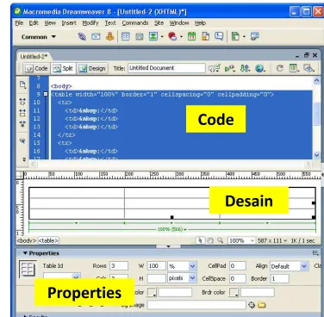324x317 pixels.
Task: Select the Untitled-2* document tab
Action: [x=34, y=57]
